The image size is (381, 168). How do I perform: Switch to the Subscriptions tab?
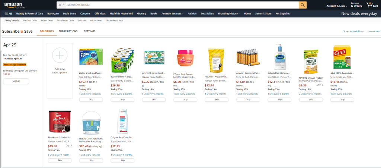(68, 32)
